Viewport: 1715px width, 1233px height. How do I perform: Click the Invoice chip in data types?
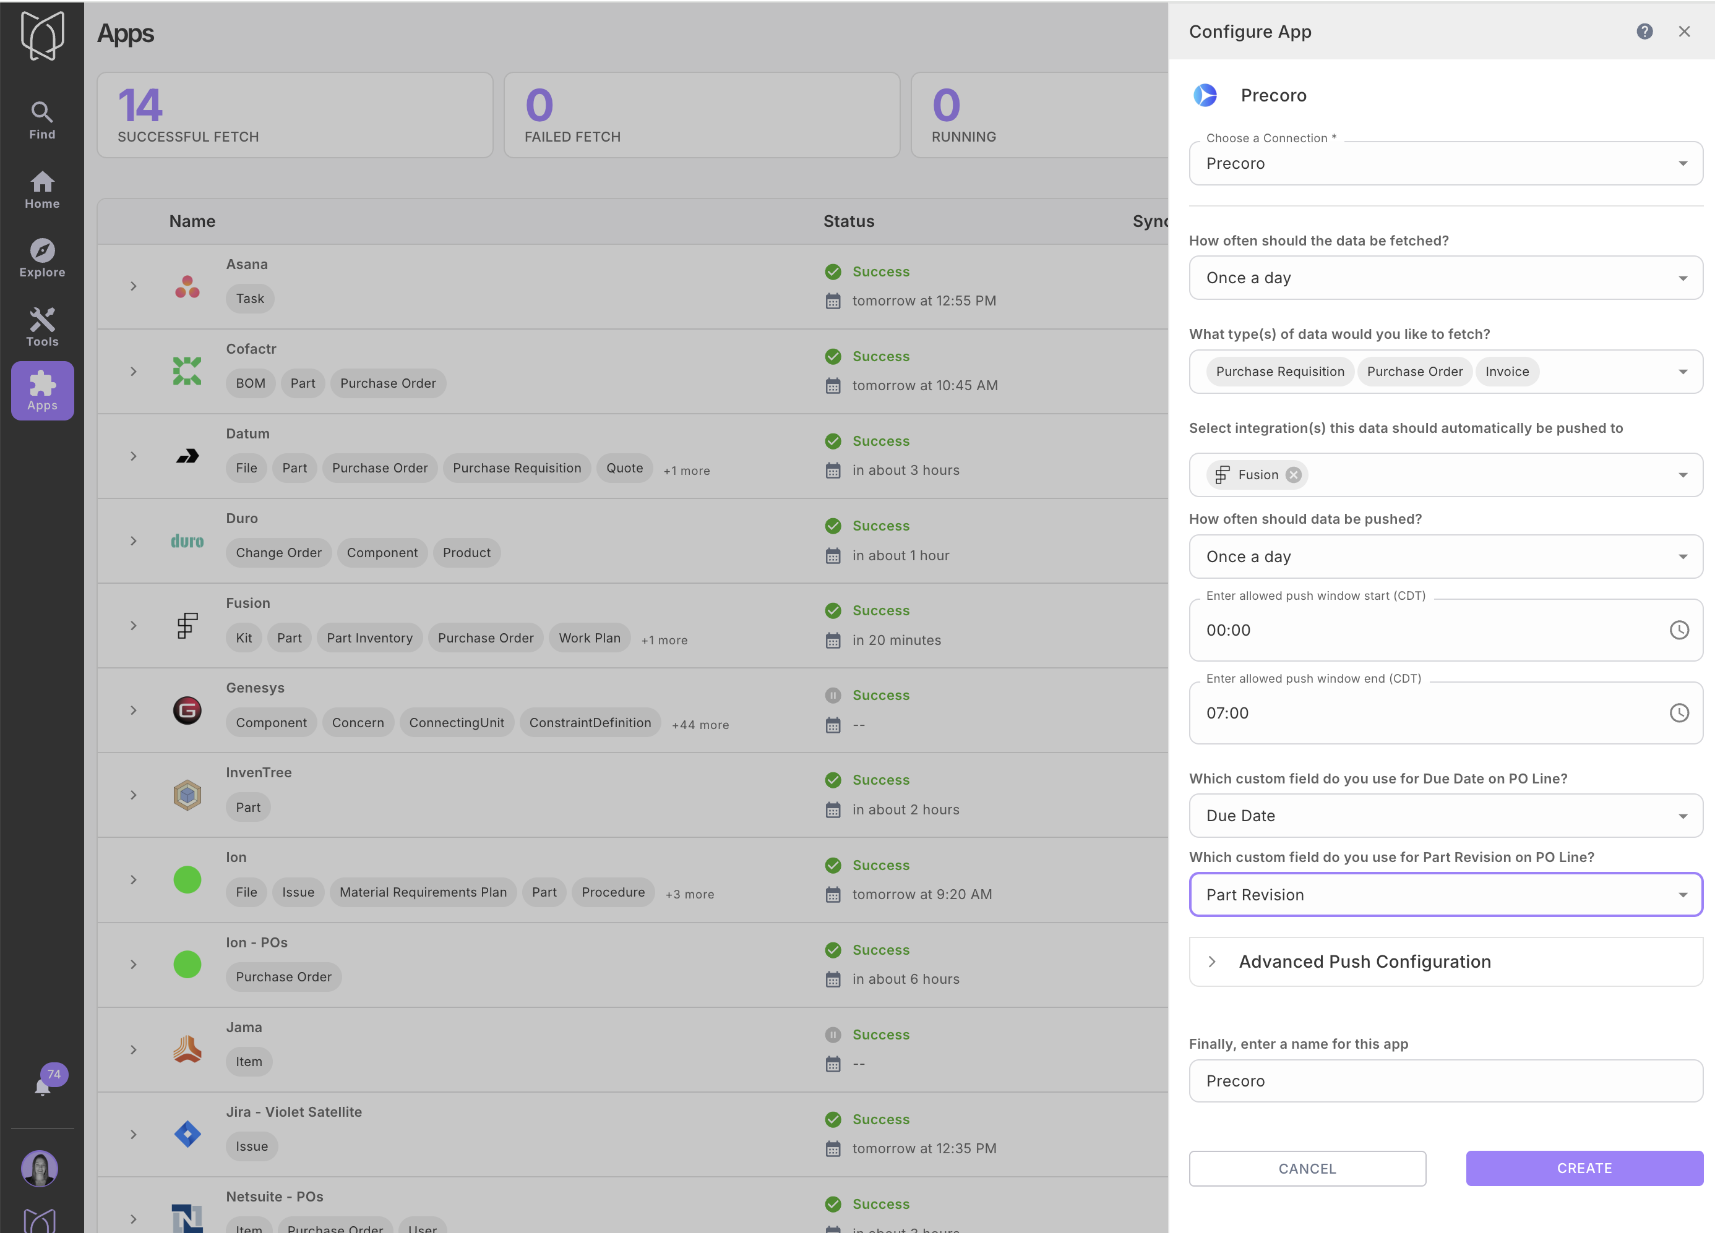pos(1507,371)
